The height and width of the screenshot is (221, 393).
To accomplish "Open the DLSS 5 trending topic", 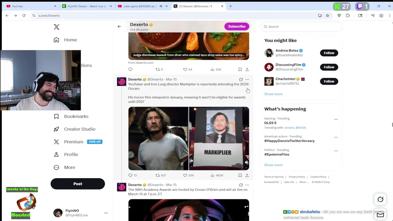I will point(270,123).
